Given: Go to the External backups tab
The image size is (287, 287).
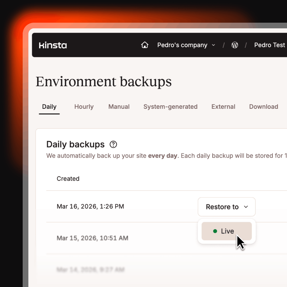Looking at the screenshot, I should 223,107.
